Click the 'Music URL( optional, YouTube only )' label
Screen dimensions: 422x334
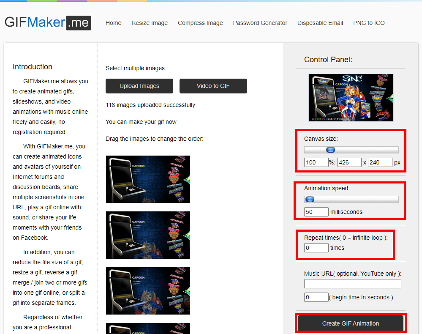pos(353,274)
